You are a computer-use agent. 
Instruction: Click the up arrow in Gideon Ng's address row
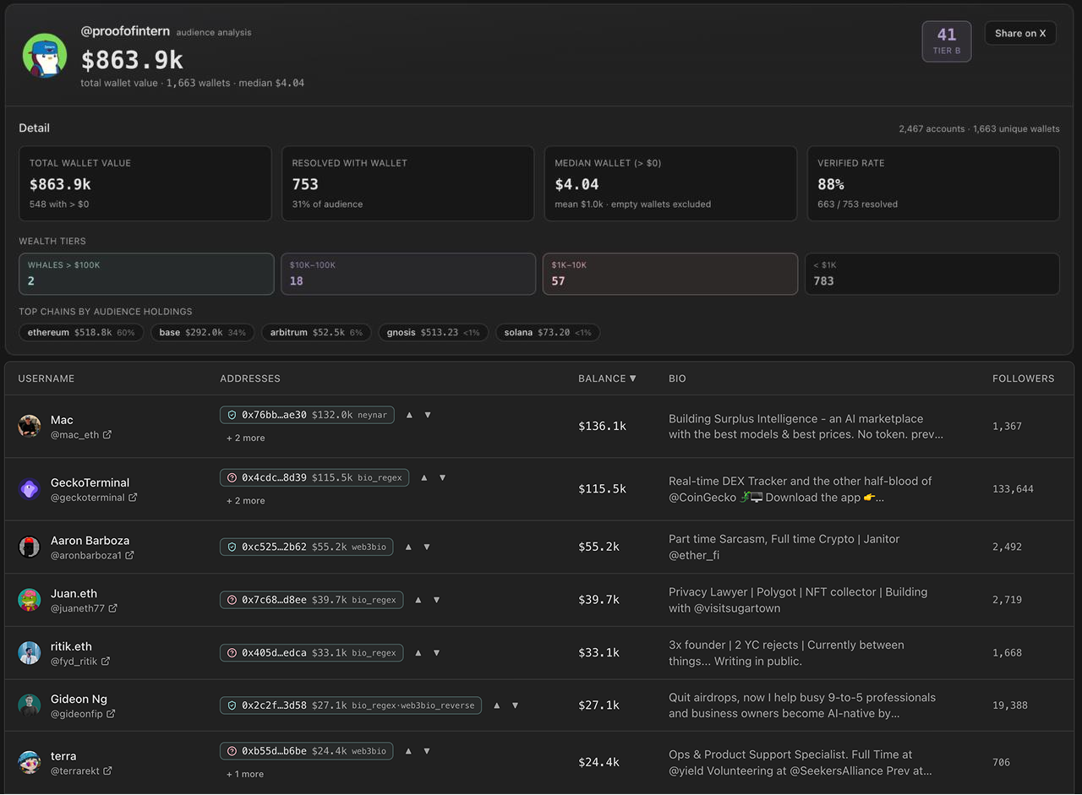(497, 705)
